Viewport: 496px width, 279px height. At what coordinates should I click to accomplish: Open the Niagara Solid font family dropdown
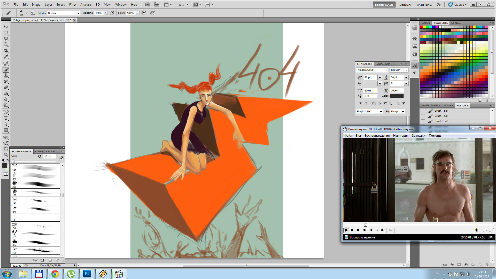click(372, 70)
